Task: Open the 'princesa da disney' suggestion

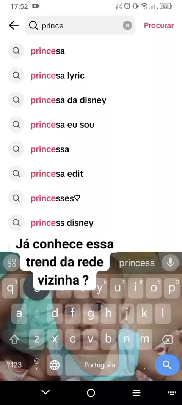Action: point(91,100)
